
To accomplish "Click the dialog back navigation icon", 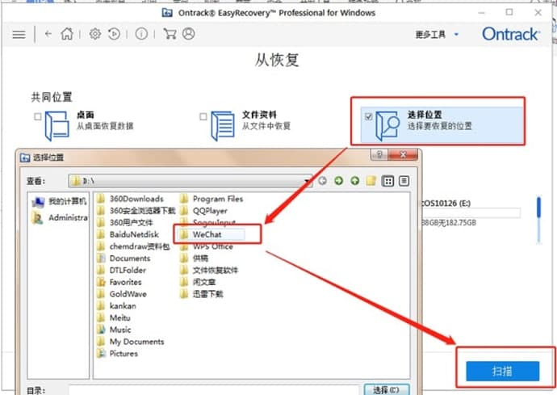I will click(323, 181).
